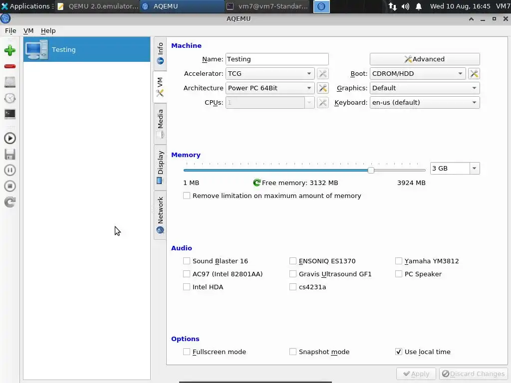The image size is (511, 383).
Task: Click the AQEMU logo in the title bar
Action: coord(5,19)
